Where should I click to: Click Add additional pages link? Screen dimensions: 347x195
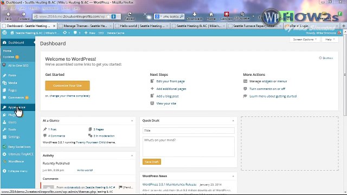[171, 89]
